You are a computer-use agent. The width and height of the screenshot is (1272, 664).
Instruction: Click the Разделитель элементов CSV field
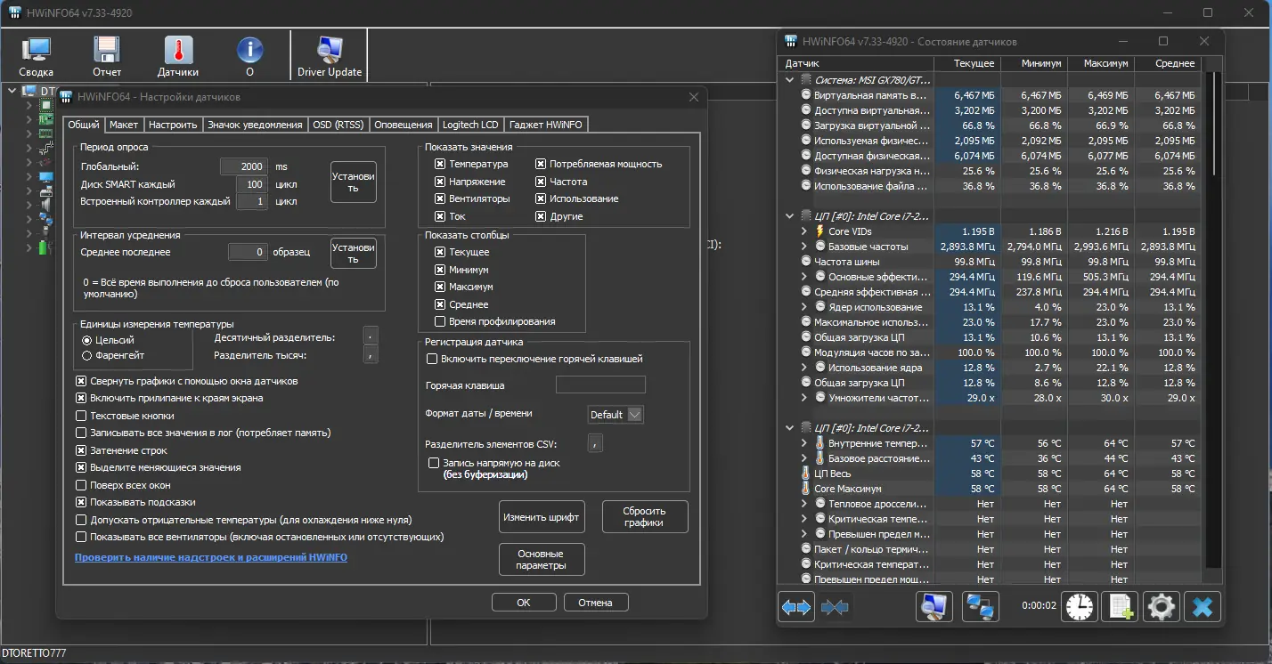596,442
